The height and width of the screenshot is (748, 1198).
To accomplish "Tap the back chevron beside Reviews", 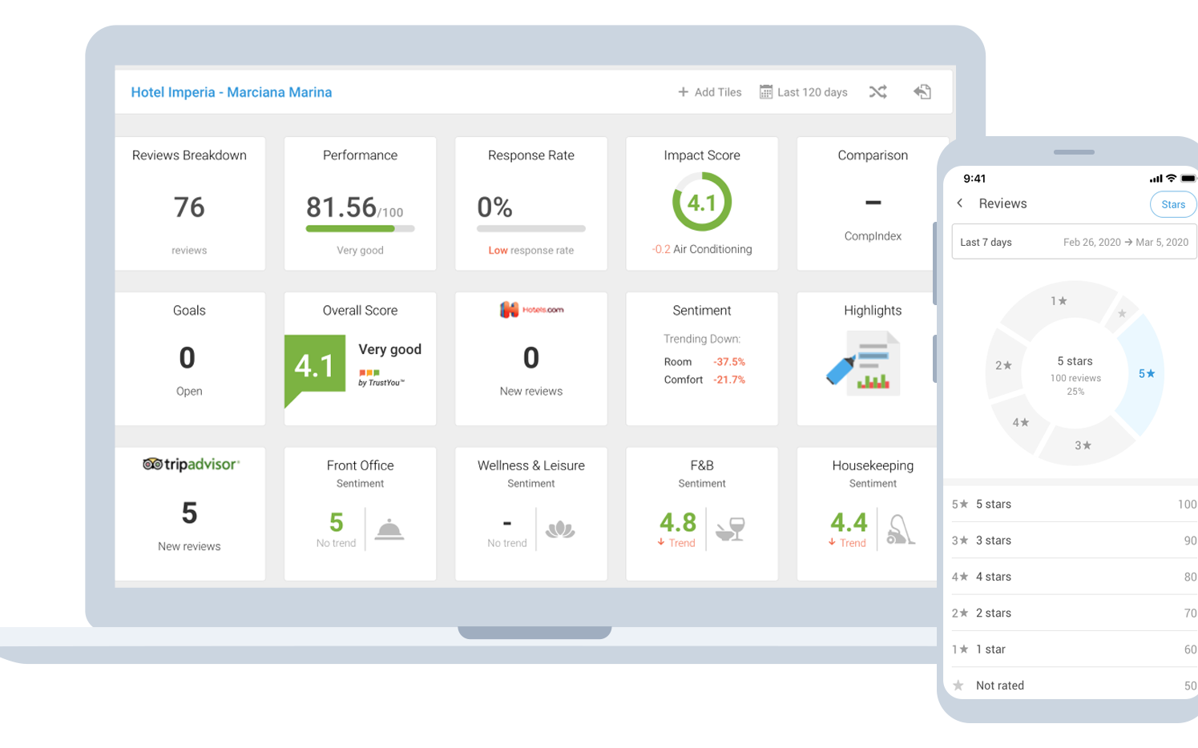I will tap(960, 203).
